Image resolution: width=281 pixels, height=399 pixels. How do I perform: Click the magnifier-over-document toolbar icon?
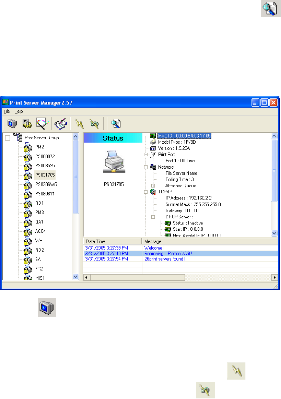click(x=116, y=124)
